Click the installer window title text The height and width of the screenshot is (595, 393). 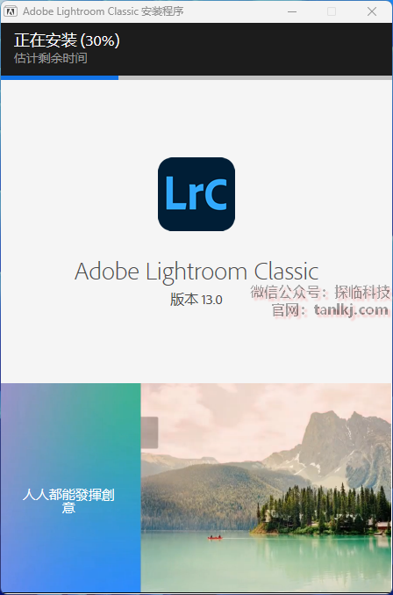tap(103, 11)
